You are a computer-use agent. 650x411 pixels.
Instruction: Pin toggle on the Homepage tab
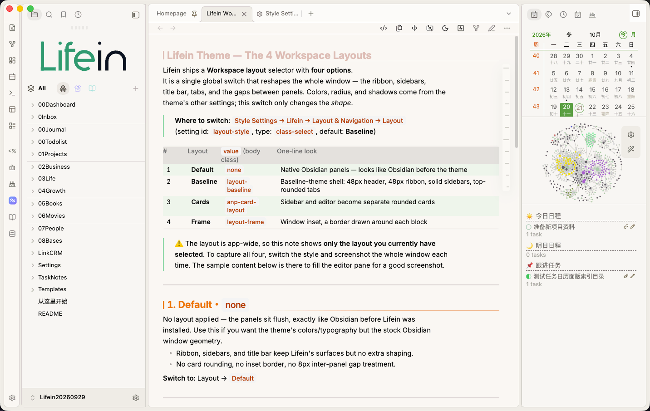194,14
